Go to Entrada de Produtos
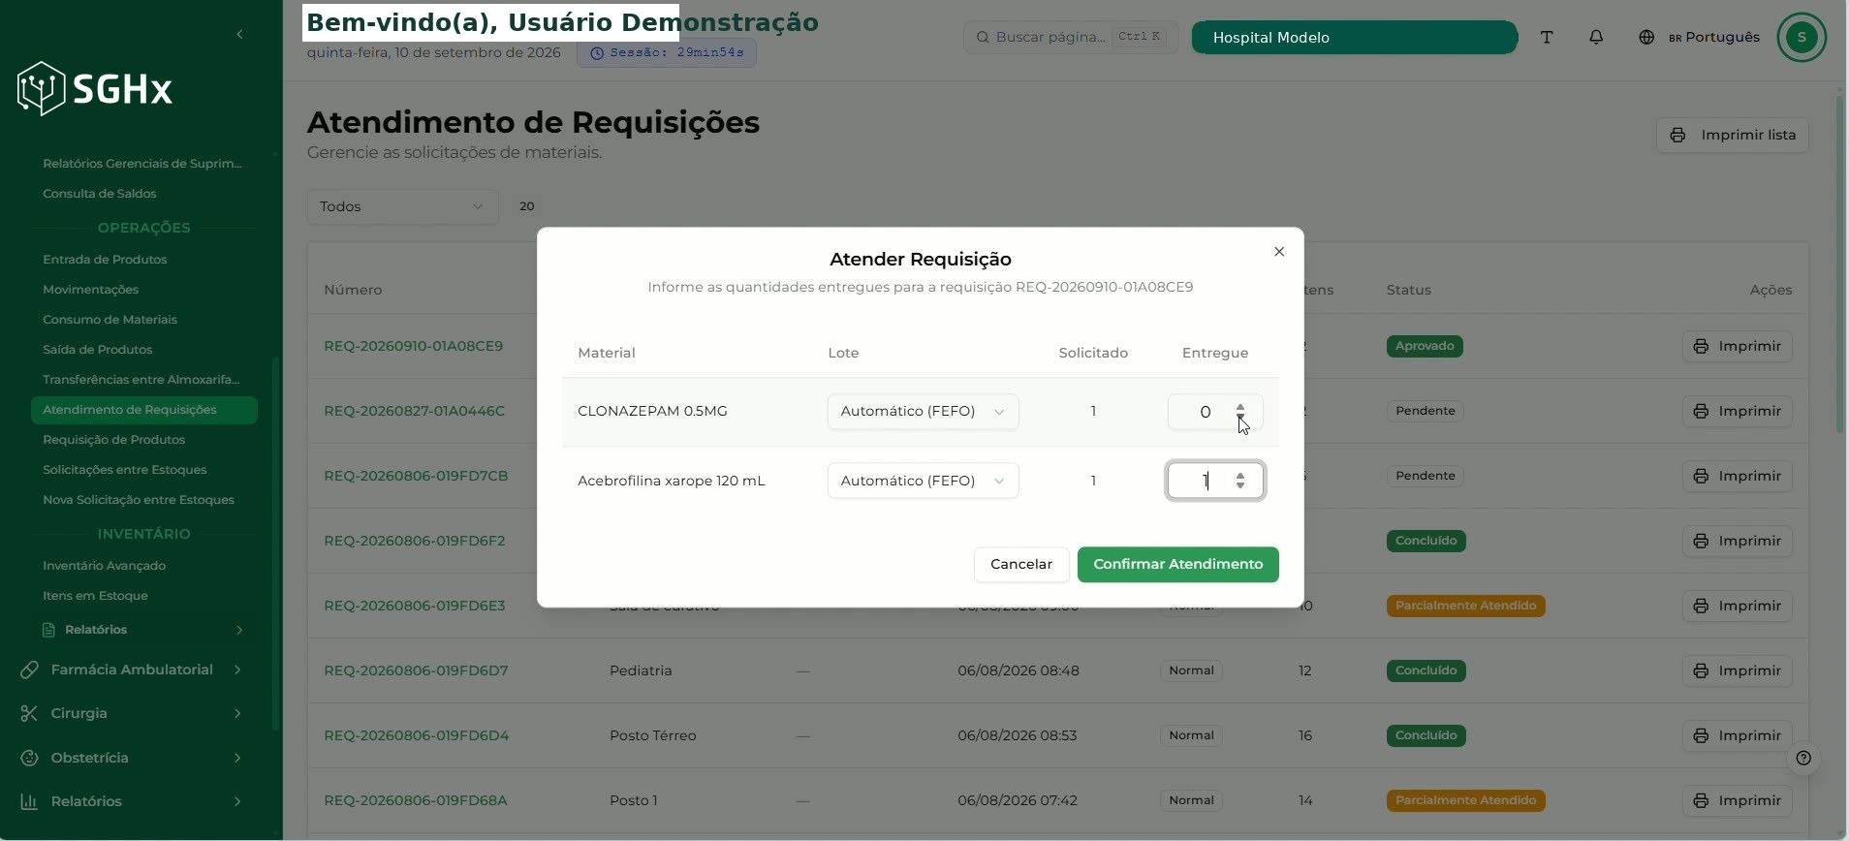This screenshot has width=1849, height=841. click(105, 260)
